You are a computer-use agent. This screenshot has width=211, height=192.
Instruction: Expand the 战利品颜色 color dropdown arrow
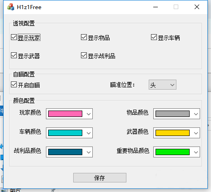(x=89, y=152)
